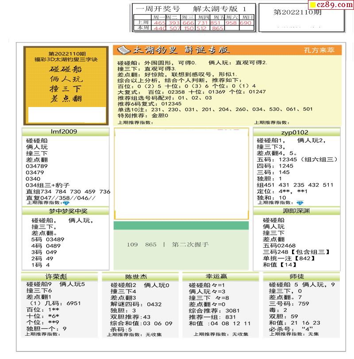354x359 pixels.
Task: Select the 必杀号：“4” line
Action: pyautogui.click(x=291, y=329)
